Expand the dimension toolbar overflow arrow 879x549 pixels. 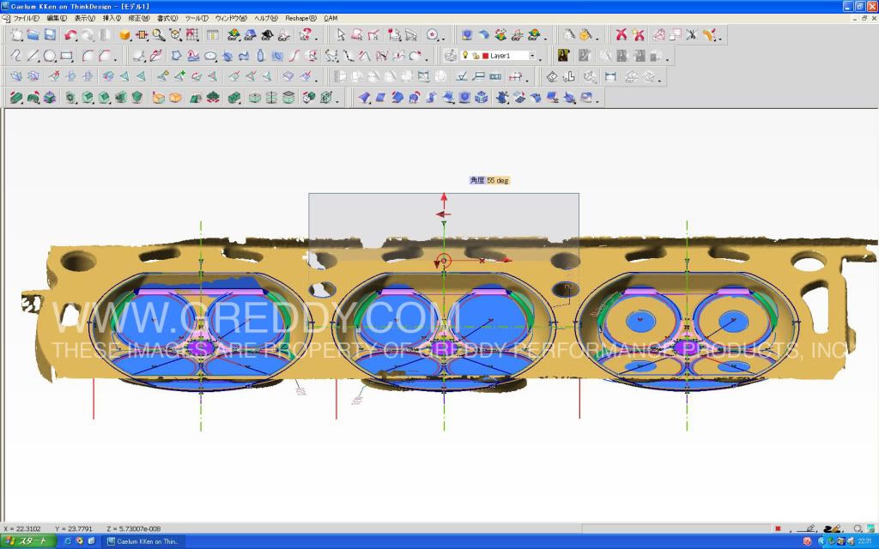(527, 80)
